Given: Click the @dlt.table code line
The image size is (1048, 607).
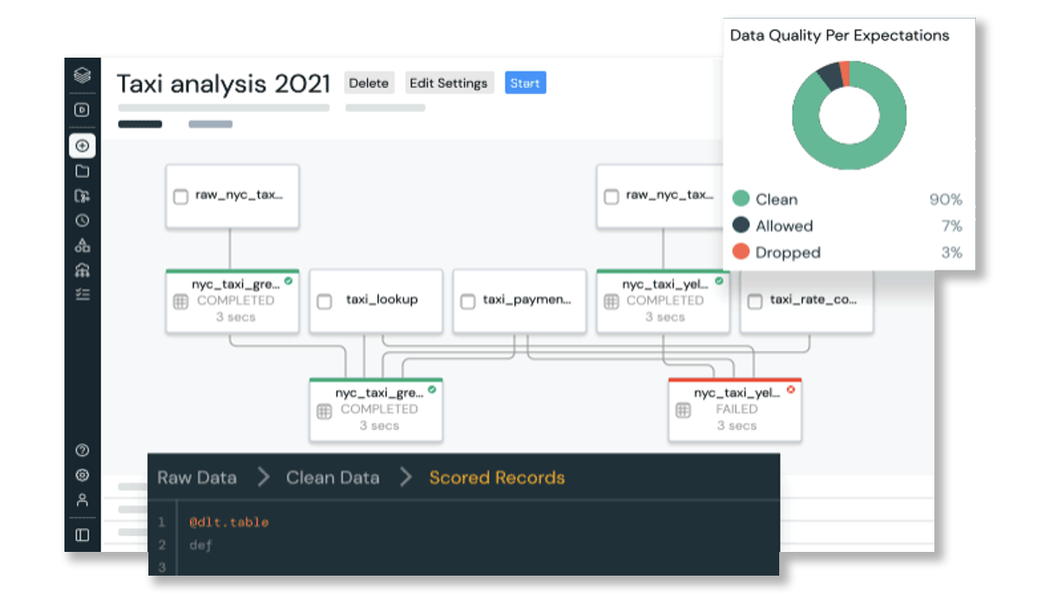Looking at the screenshot, I should coord(229,522).
